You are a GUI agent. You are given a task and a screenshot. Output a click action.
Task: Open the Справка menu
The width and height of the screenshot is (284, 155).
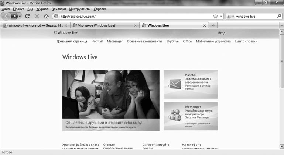pos(100,9)
